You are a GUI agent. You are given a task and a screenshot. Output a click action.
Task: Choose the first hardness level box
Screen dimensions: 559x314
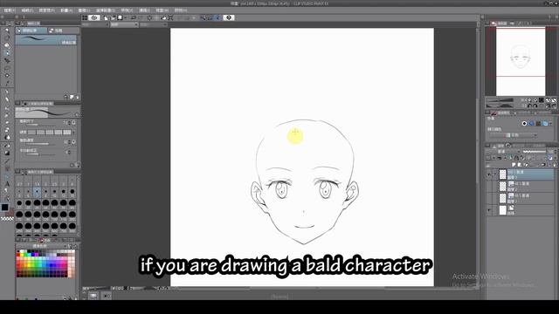pos(32,132)
